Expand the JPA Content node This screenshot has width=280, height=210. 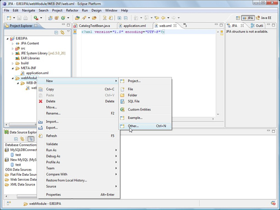click(x=13, y=44)
